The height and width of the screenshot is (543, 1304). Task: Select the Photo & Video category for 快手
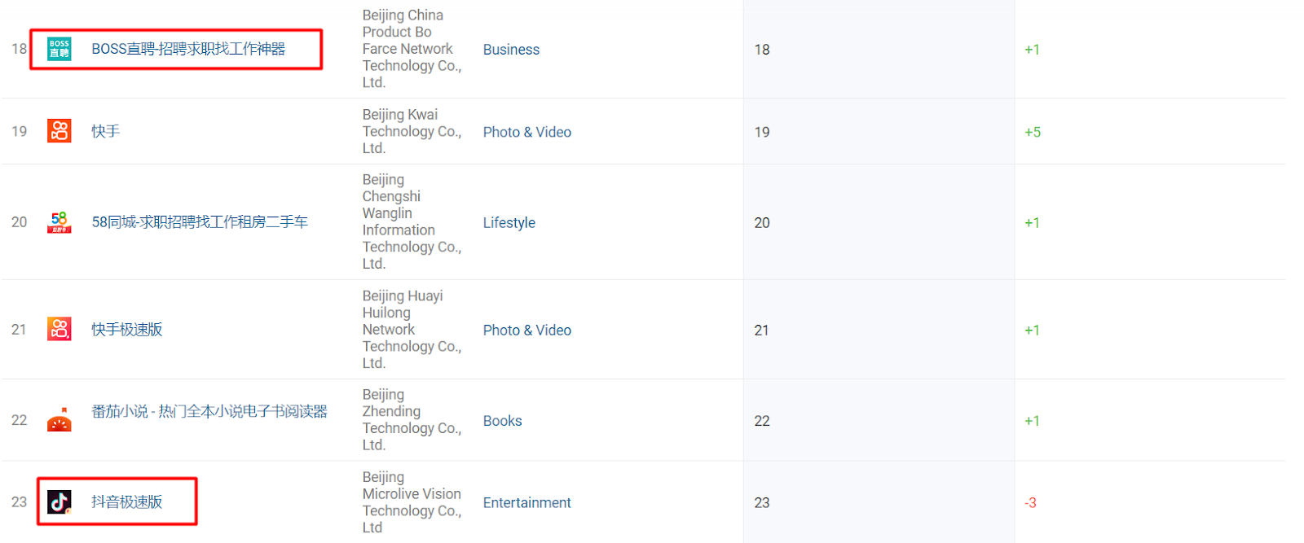point(527,132)
